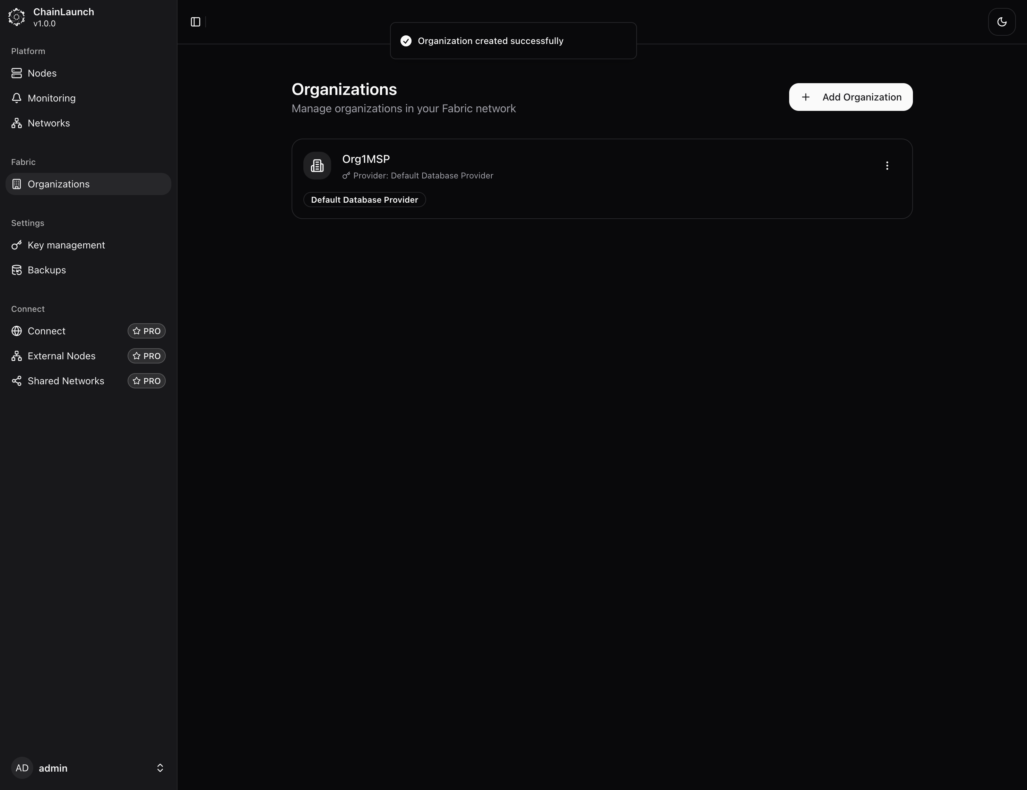
Task: Click the ChainLaunch logo icon
Action: pos(17,17)
